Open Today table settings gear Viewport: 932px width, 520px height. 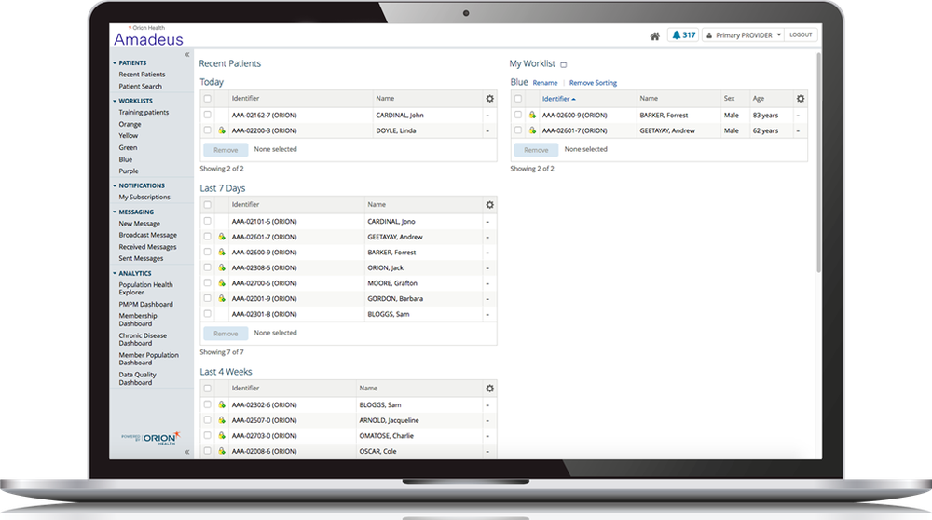tap(490, 99)
